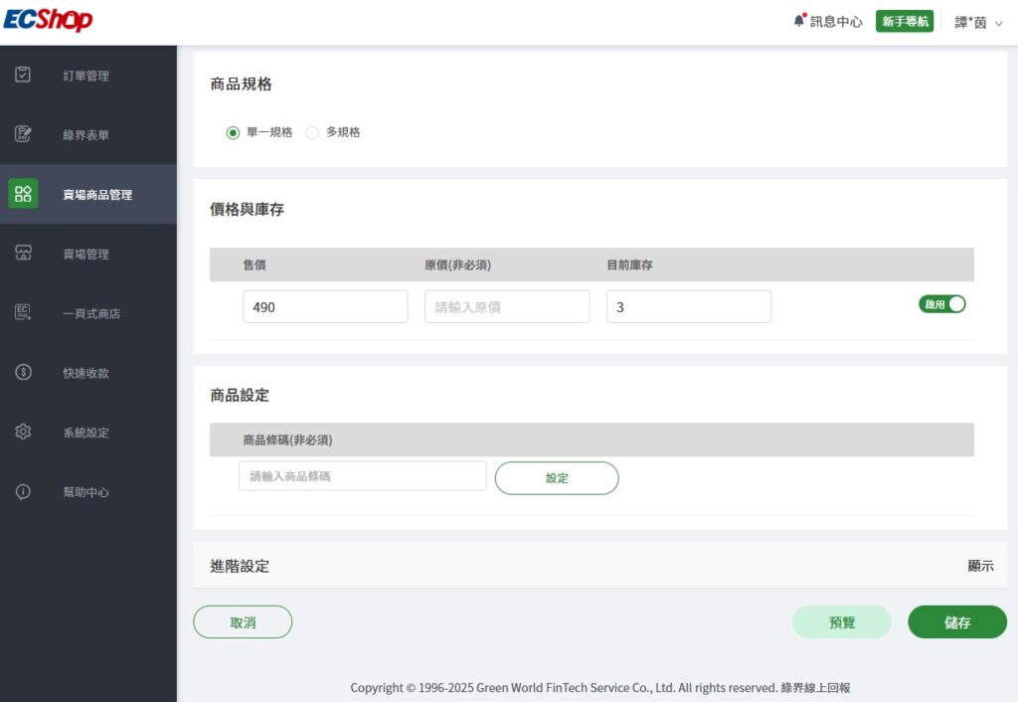Viewport: 1018px width, 702px height.
Task: Click the 售價 price input field
Action: [x=325, y=307]
